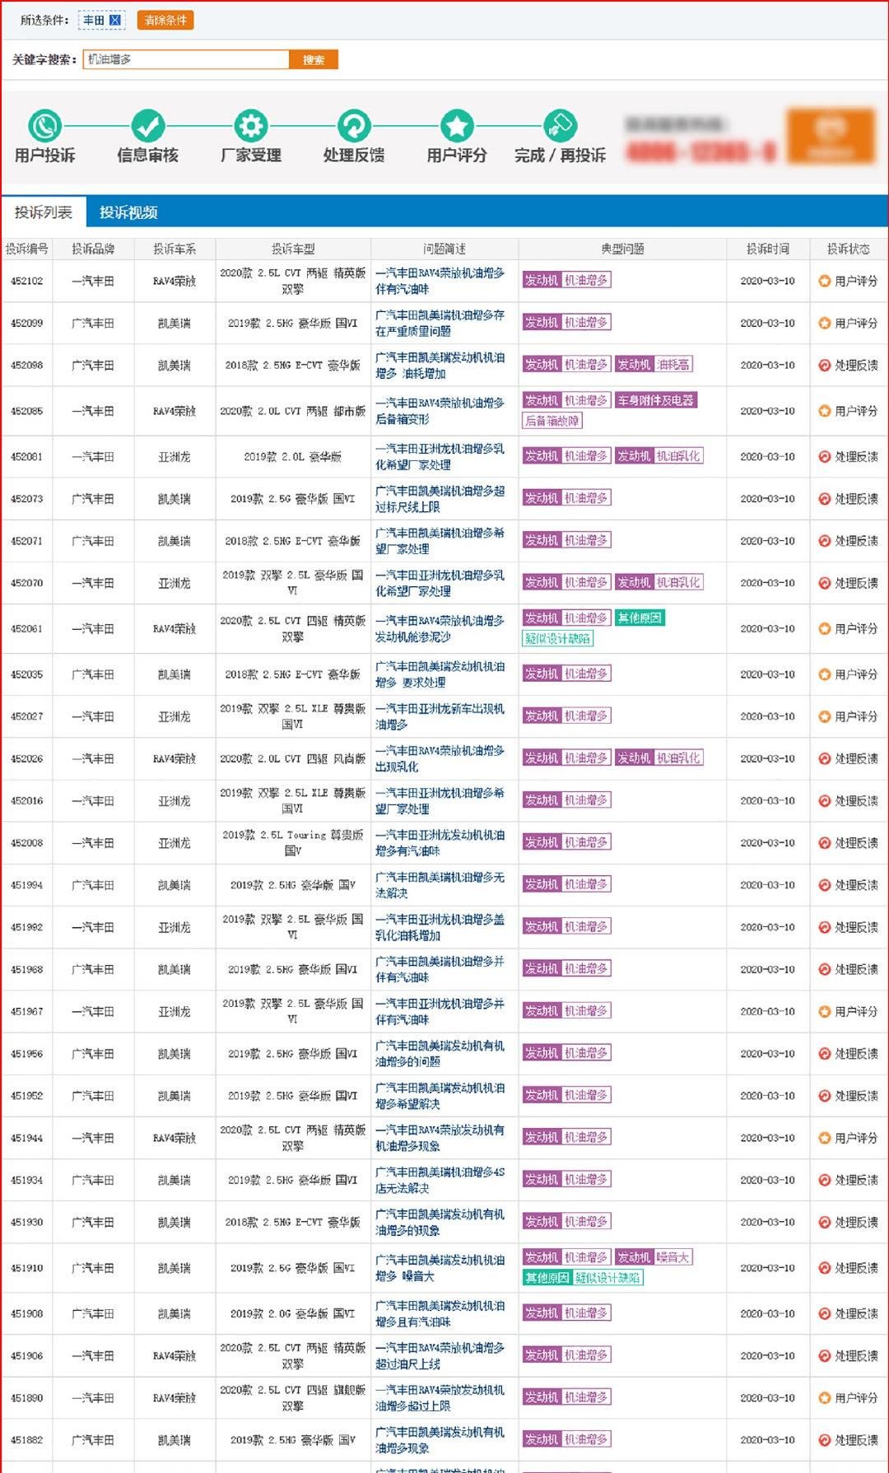Image resolution: width=889 pixels, height=1473 pixels.
Task: Click the 疑似设计缺陷 tag in row 452061
Action: coord(557,638)
